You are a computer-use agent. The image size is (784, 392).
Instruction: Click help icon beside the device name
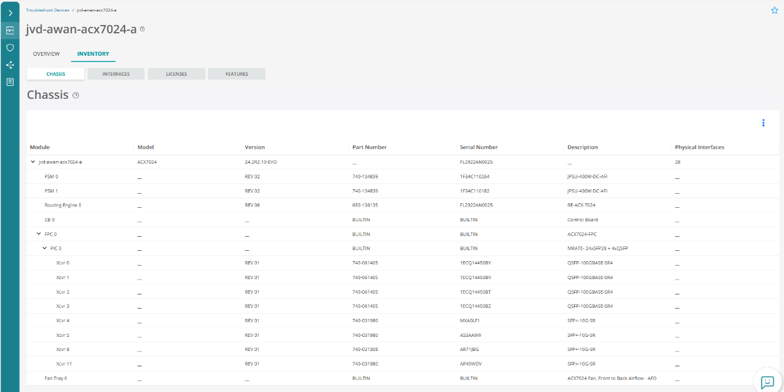(143, 30)
